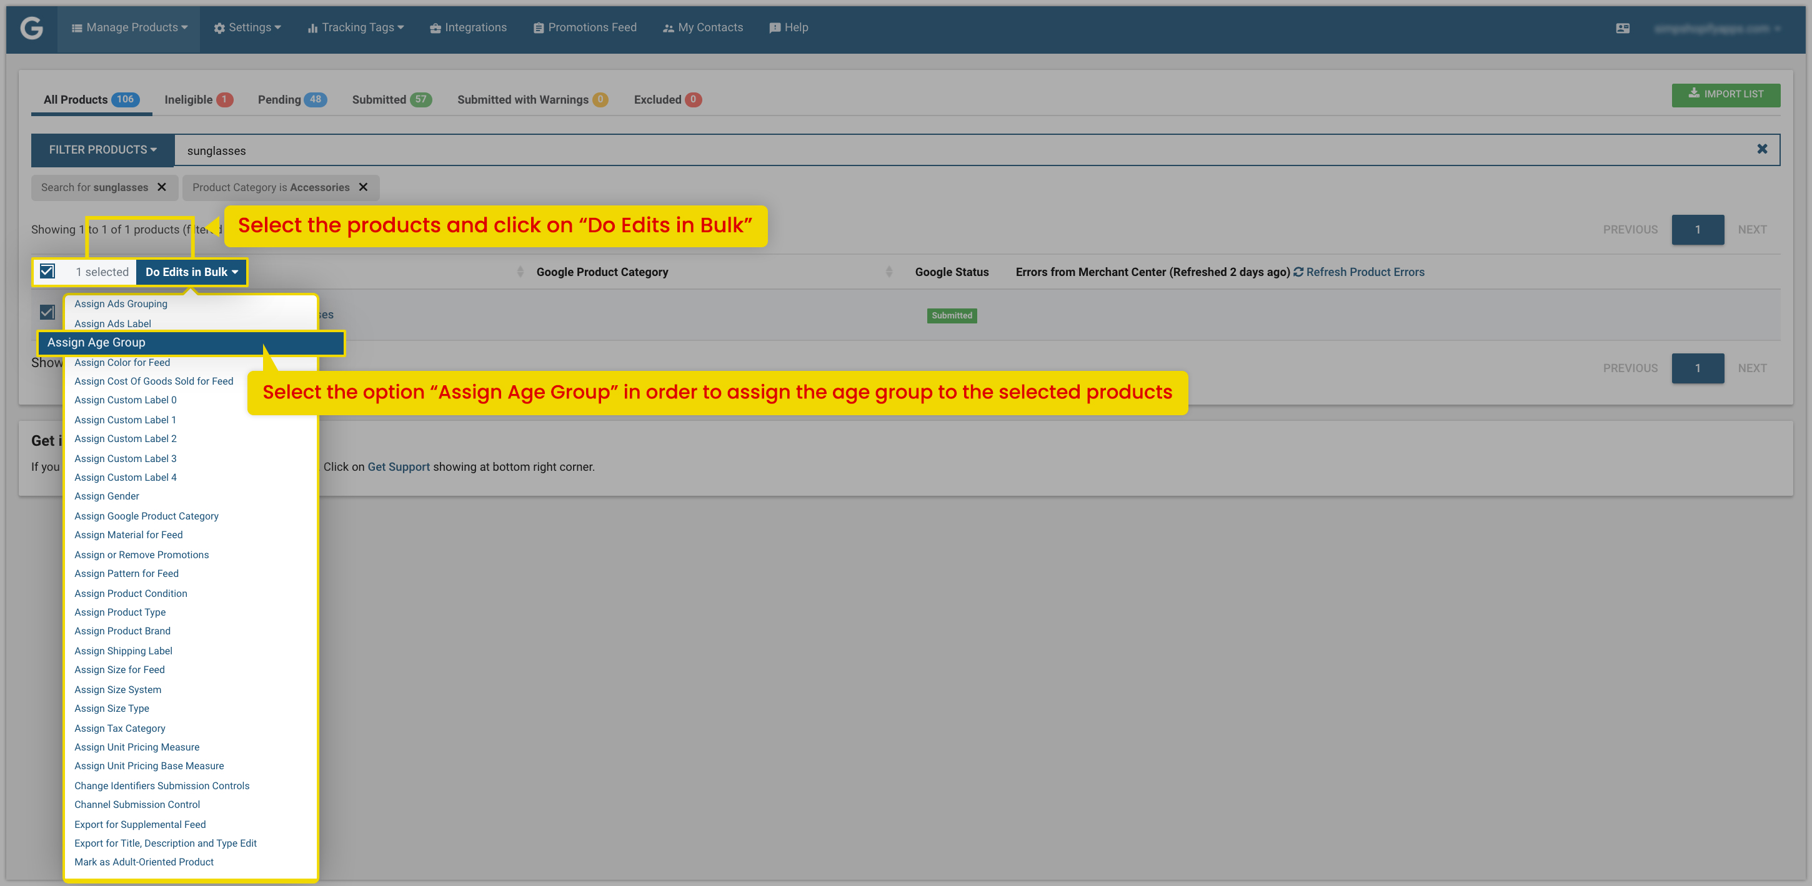Choose Channel Submission Control
Viewport: 1812px width, 886px height.
(x=137, y=804)
